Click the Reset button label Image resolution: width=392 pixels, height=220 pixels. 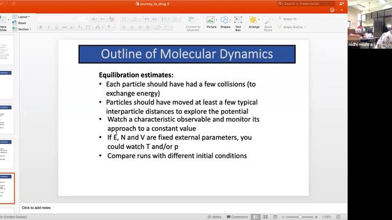[x=22, y=23]
